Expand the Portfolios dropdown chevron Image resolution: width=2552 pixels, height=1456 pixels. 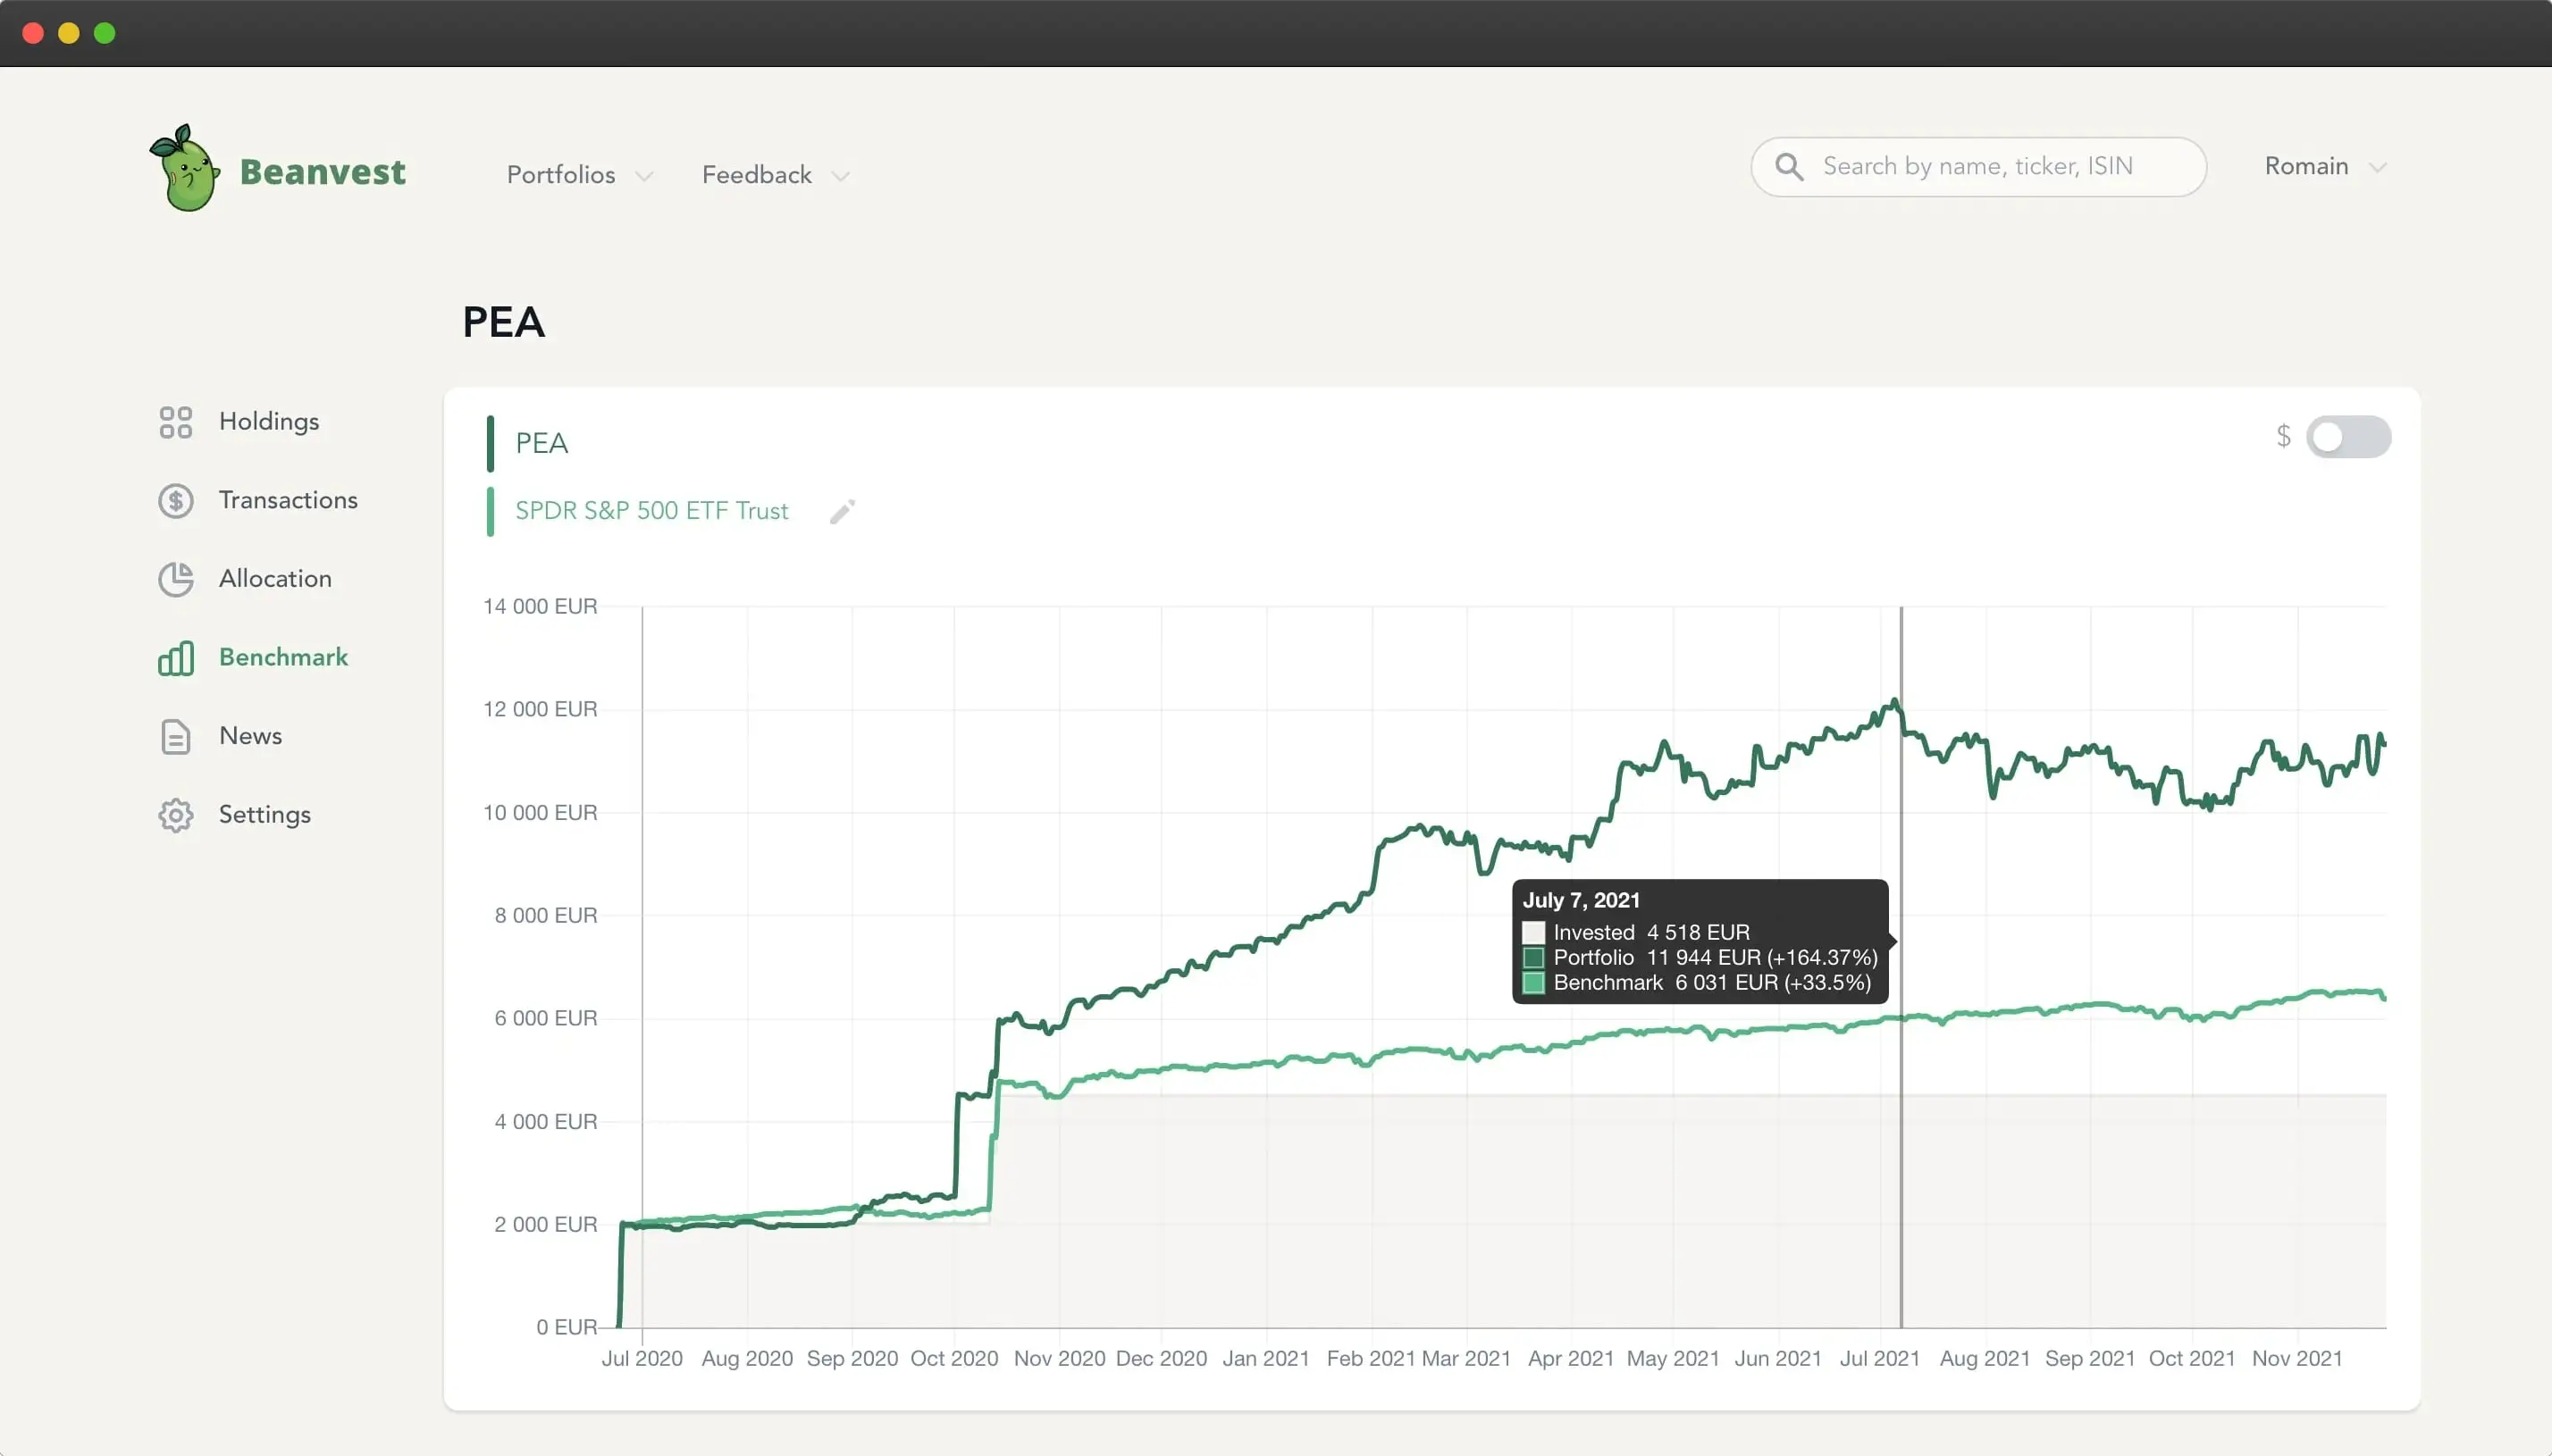(x=644, y=176)
